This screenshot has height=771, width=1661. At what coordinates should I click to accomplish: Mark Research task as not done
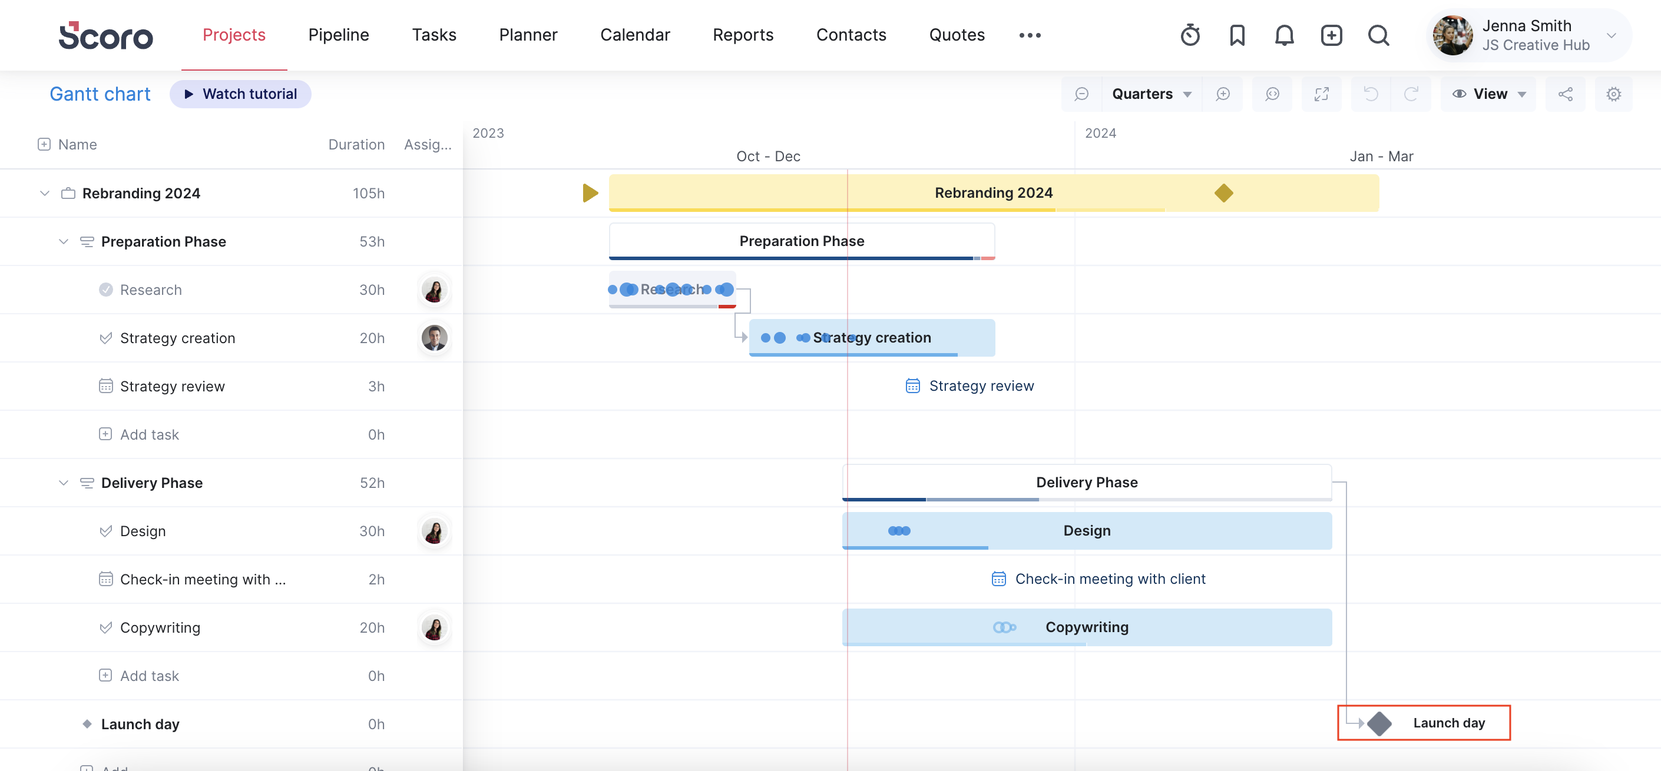[x=106, y=290]
